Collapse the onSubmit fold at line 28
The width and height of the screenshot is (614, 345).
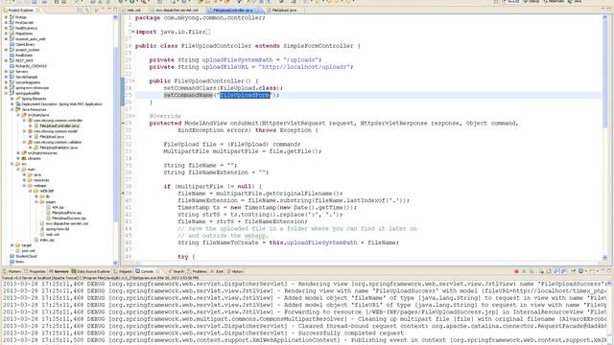(x=133, y=116)
